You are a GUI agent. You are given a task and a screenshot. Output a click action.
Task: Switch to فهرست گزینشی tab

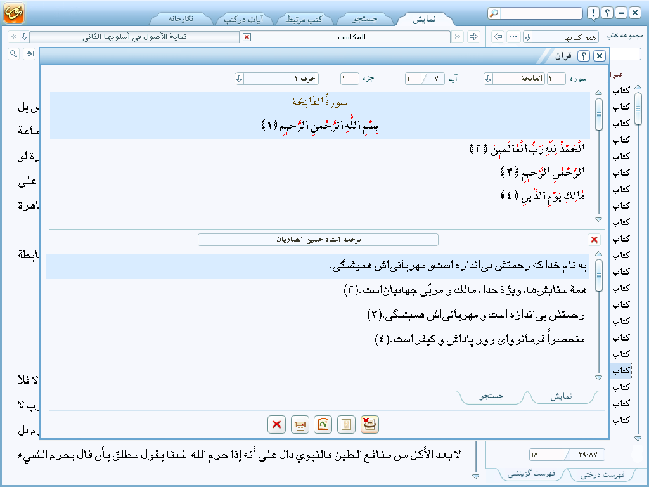532,474
